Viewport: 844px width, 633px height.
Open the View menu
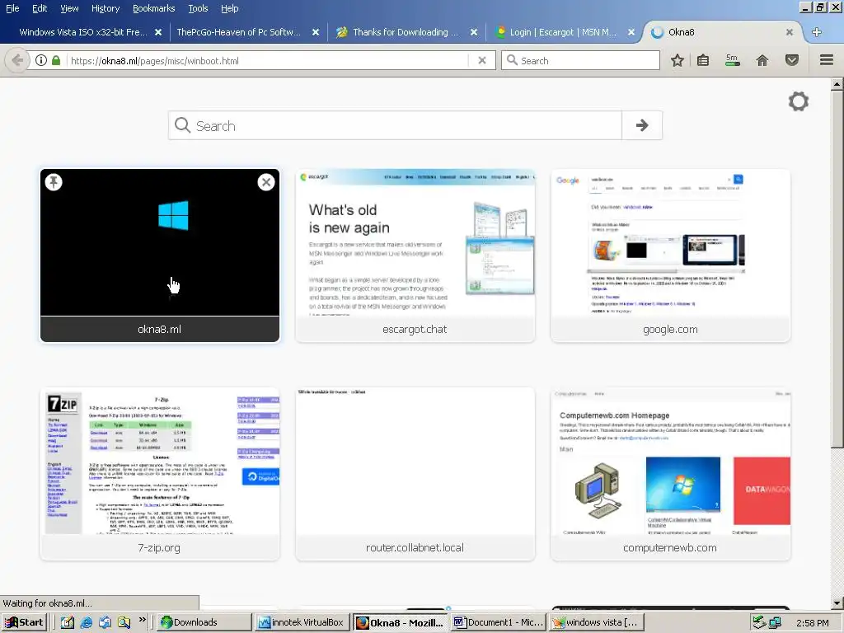69,8
